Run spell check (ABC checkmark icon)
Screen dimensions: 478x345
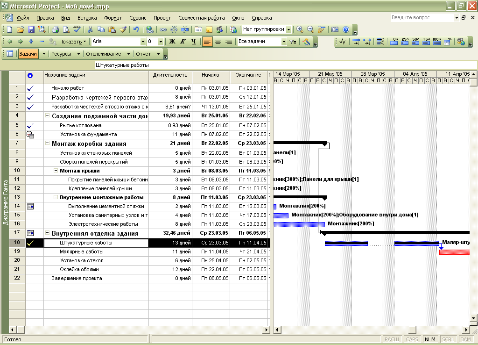click(x=77, y=29)
